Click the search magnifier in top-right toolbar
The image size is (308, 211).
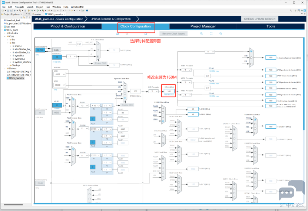291,10
